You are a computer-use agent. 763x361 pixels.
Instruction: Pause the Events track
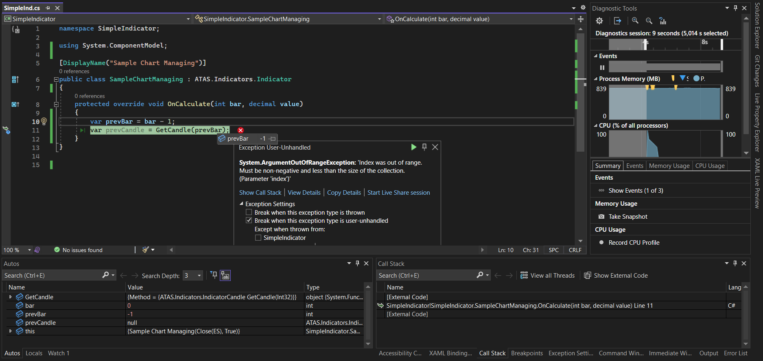click(x=602, y=67)
